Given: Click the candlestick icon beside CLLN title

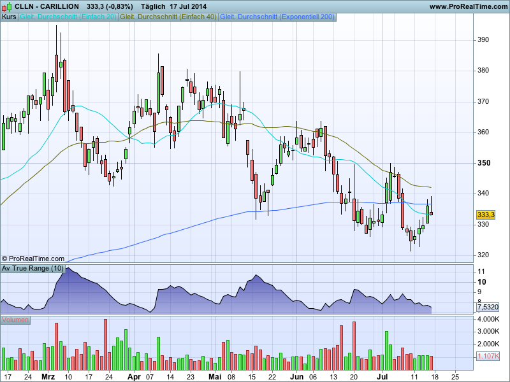Looking at the screenshot, I should pos(6,6).
